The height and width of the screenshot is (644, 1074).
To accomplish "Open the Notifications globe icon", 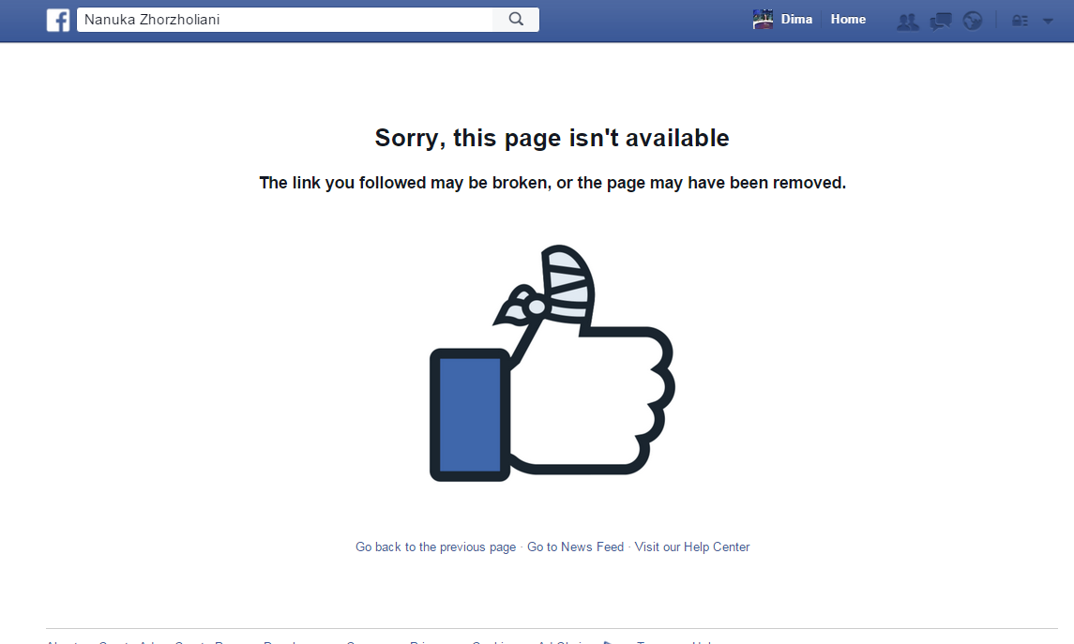I will click(x=973, y=22).
